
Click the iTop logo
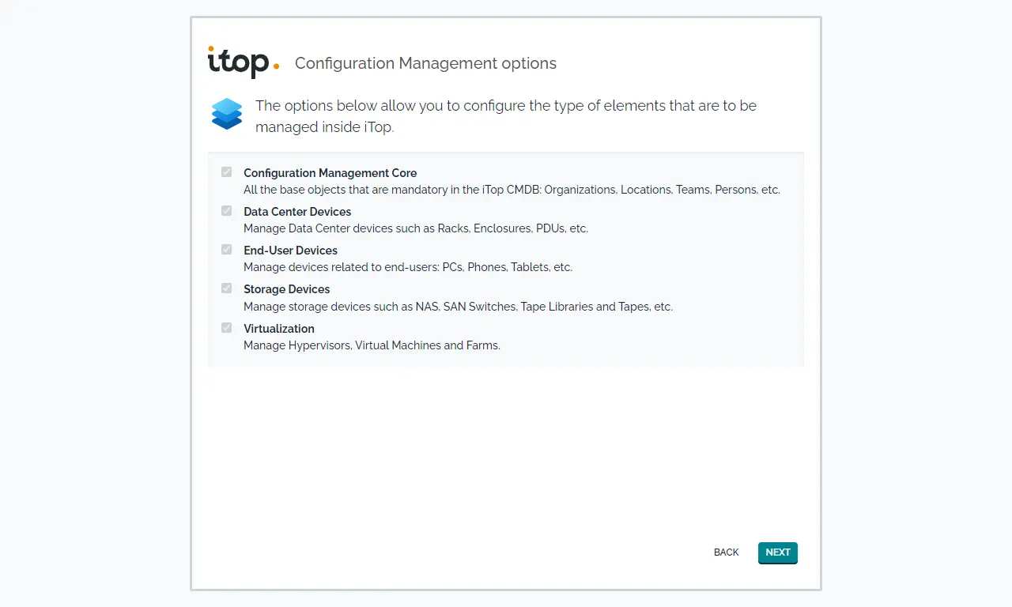click(x=244, y=62)
